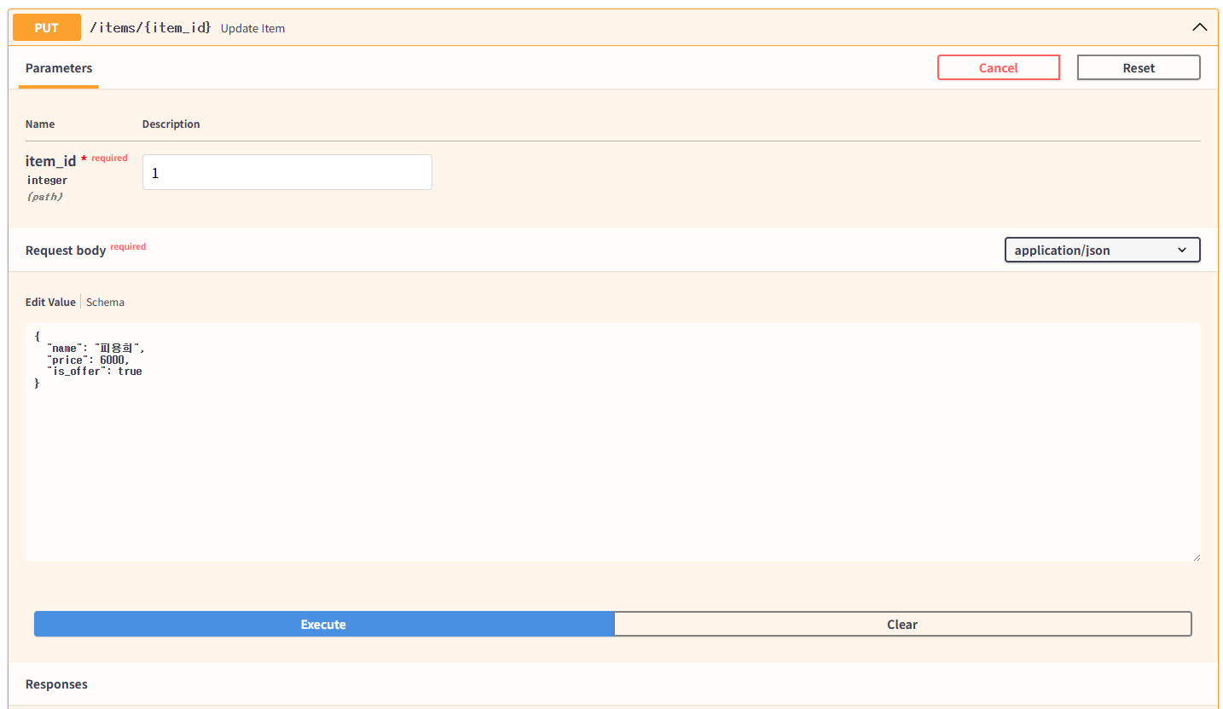Click the Description column header

(x=171, y=124)
